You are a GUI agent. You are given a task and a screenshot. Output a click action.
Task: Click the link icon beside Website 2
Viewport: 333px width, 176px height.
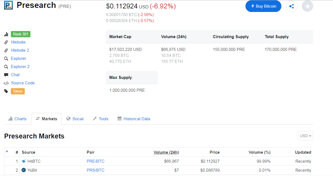(x=6, y=51)
